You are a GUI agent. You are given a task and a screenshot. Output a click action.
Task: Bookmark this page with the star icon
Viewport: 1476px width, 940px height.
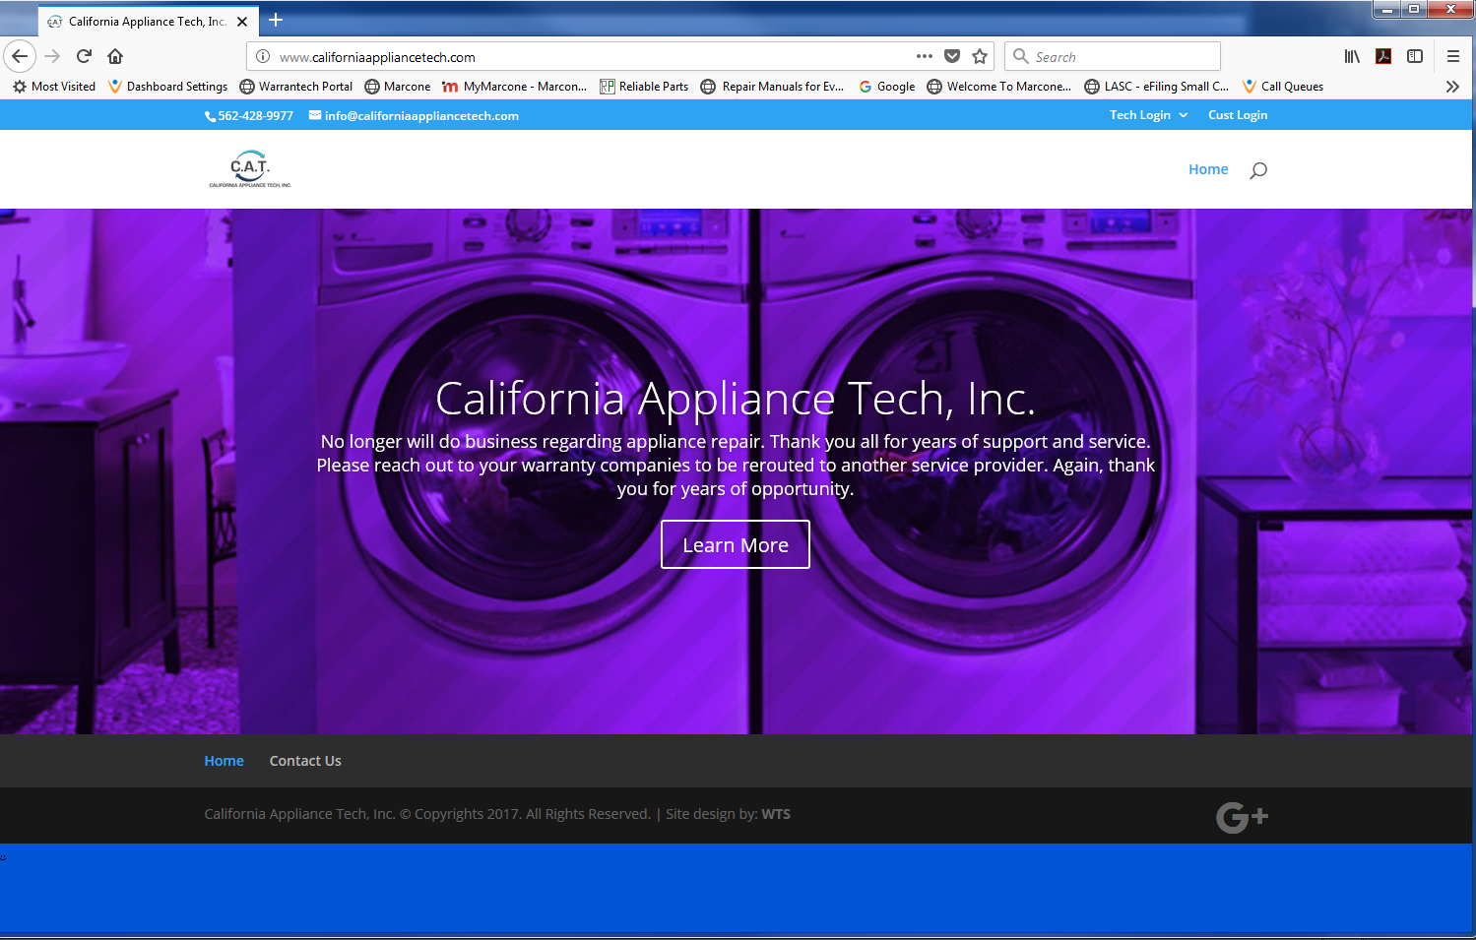tap(980, 56)
